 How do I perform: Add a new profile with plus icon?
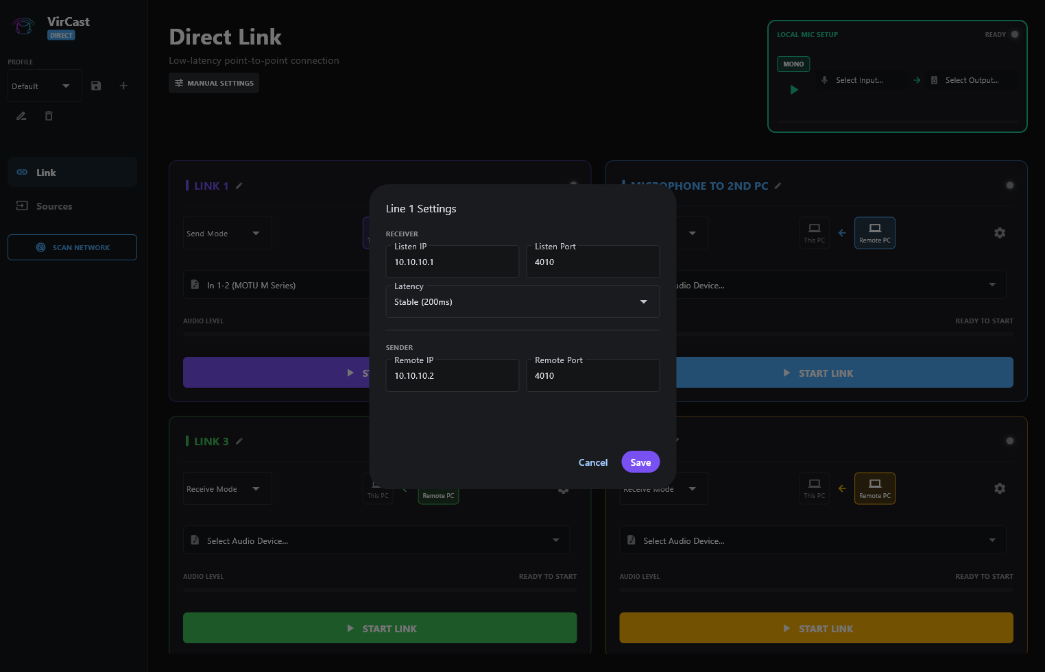(x=123, y=86)
